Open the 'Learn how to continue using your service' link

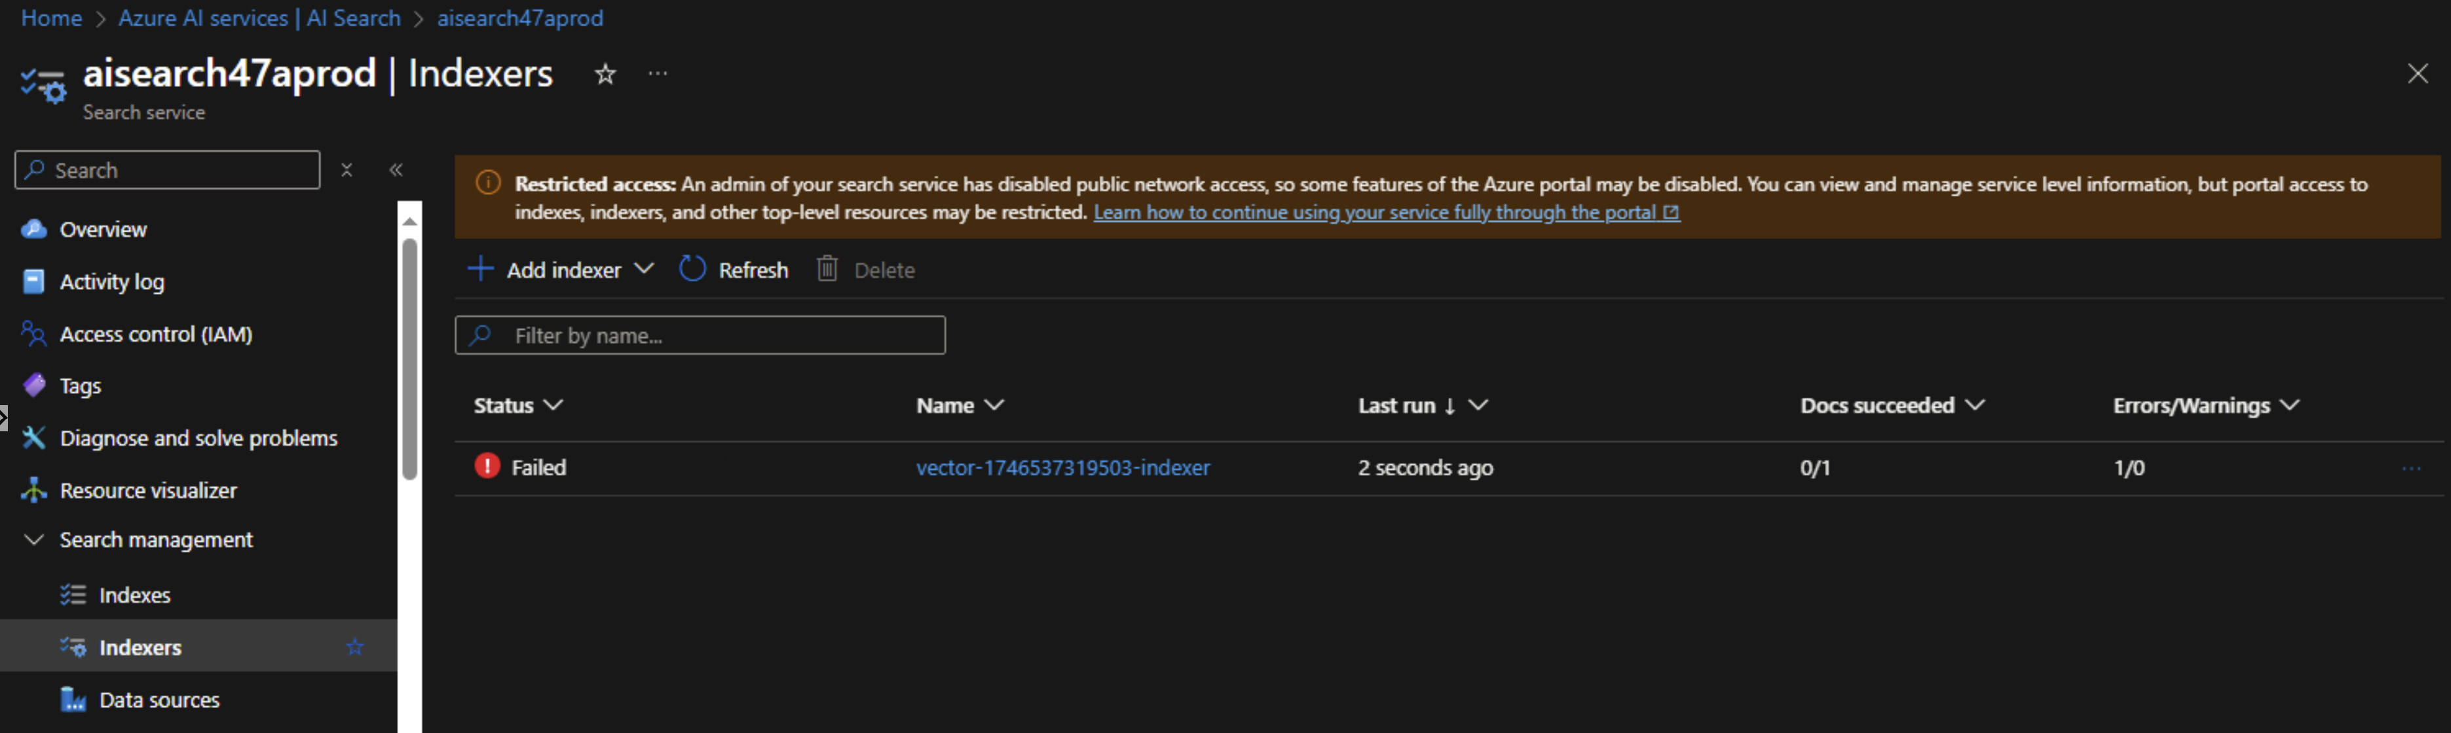coord(1386,212)
